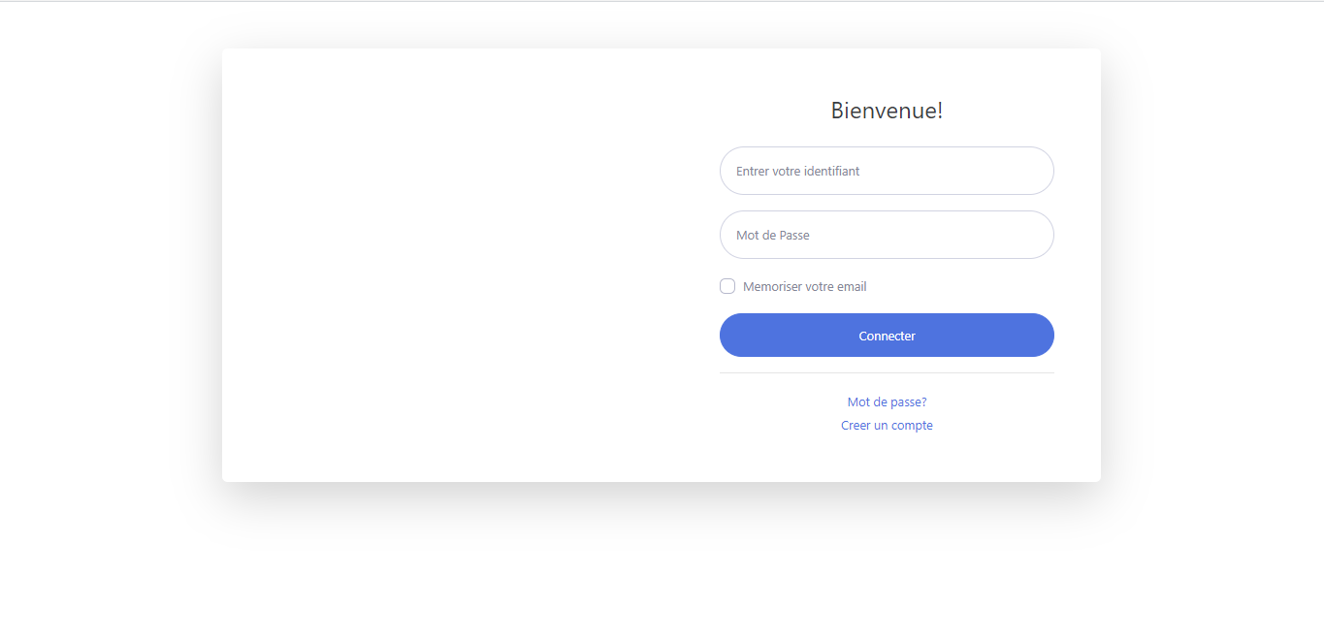The image size is (1324, 642).
Task: Click the 'Bienvenue!' heading
Action: [x=887, y=111]
